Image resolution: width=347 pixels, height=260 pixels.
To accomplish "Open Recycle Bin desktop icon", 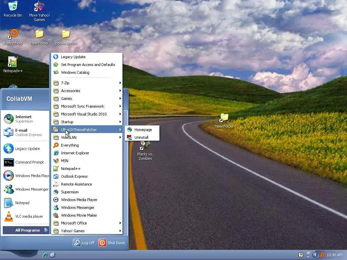I will click(x=13, y=9).
